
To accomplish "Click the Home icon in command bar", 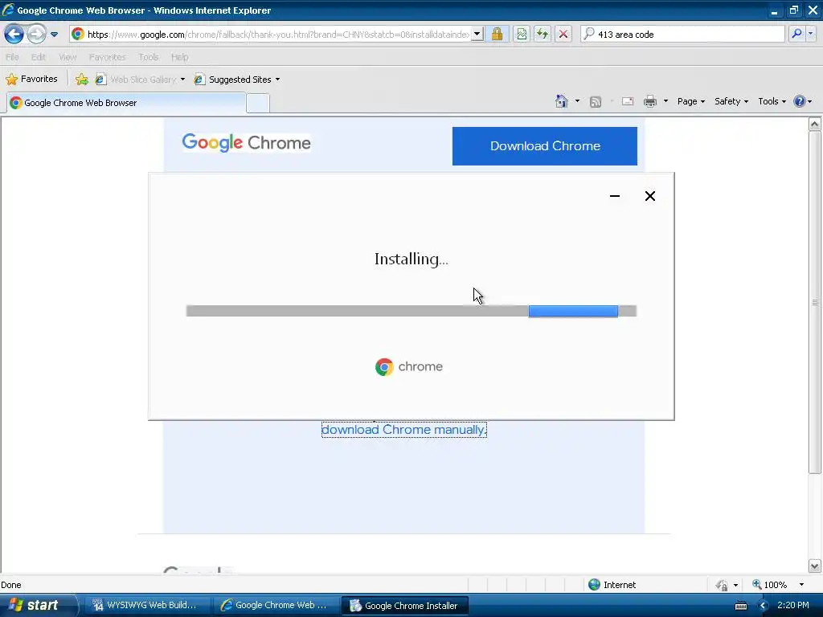I will [x=562, y=101].
